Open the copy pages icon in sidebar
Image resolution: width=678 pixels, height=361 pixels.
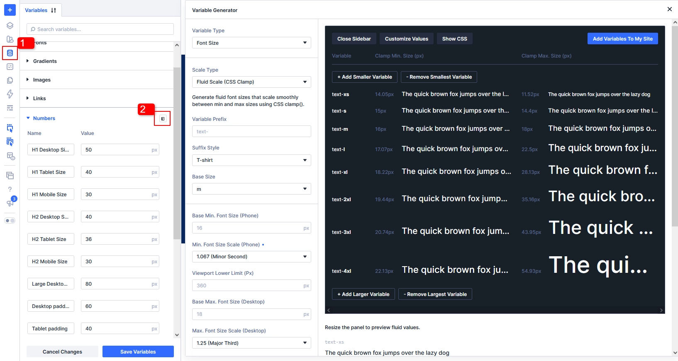click(x=10, y=80)
